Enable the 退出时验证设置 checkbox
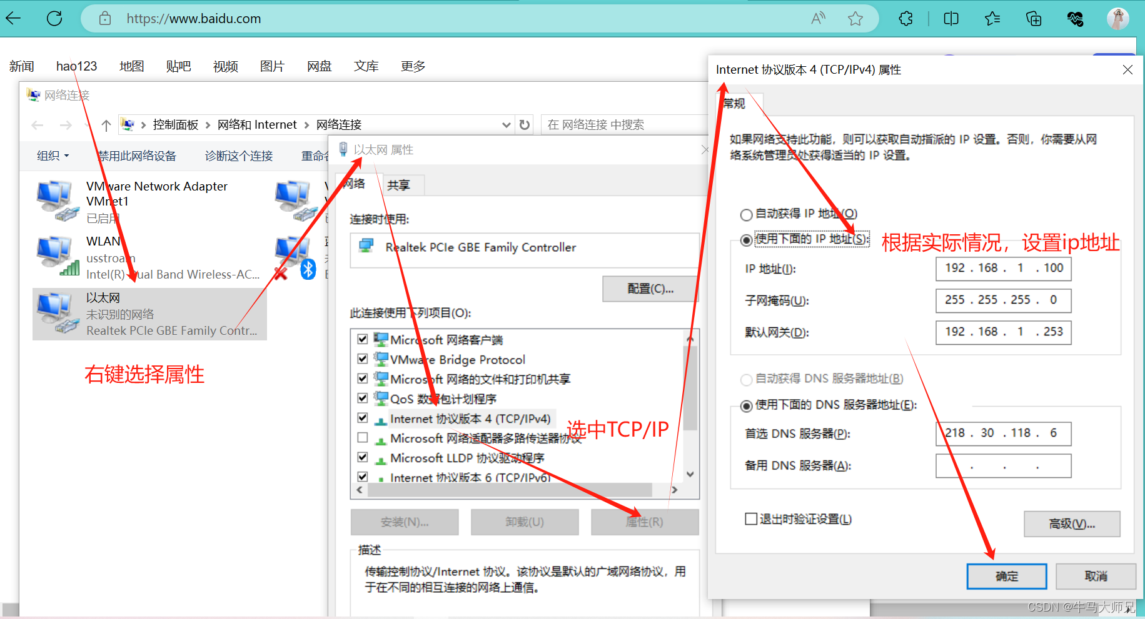Image resolution: width=1145 pixels, height=619 pixels. 750,518
